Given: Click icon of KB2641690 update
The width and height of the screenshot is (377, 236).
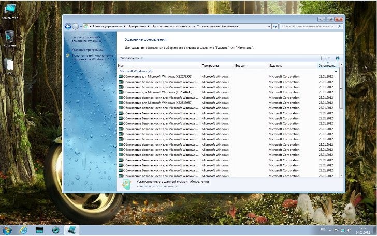Looking at the screenshot, I should click(x=121, y=92).
